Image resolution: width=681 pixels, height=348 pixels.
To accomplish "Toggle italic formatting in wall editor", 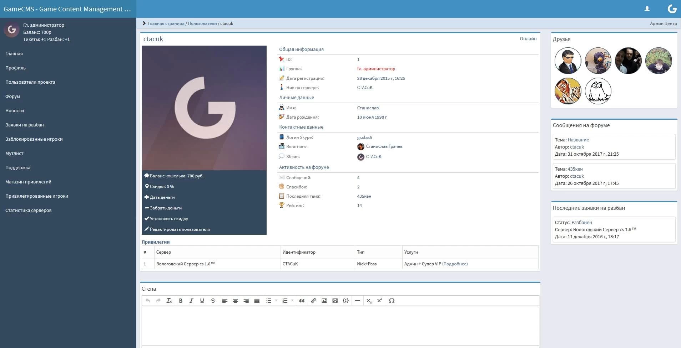I will click(191, 301).
